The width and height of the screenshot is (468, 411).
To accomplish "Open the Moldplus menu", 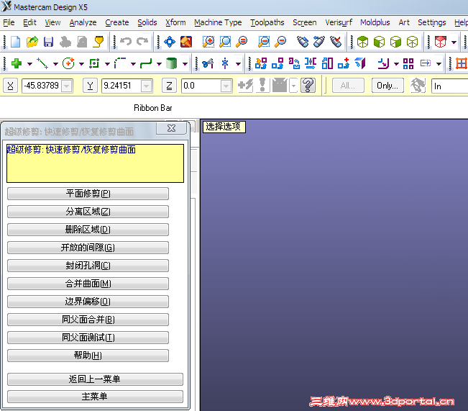I will click(375, 22).
